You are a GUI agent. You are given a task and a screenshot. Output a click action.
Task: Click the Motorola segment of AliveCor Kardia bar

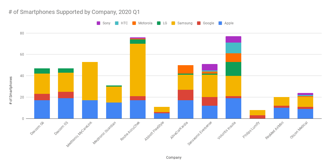pyautogui.click(x=186, y=69)
